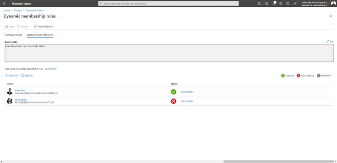337x163 pixels.
Task: Click the admin account avatar
Action: coord(333,3)
